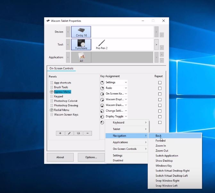The height and width of the screenshot is (193, 215).
Task: Choose Settings in the popup menu
Action: tap(127, 156)
